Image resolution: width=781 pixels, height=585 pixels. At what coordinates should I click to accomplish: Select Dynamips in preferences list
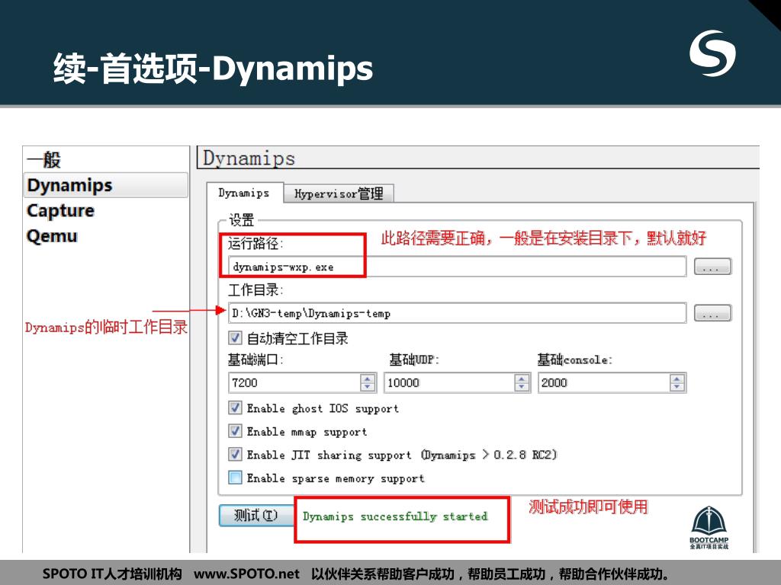tap(105, 185)
